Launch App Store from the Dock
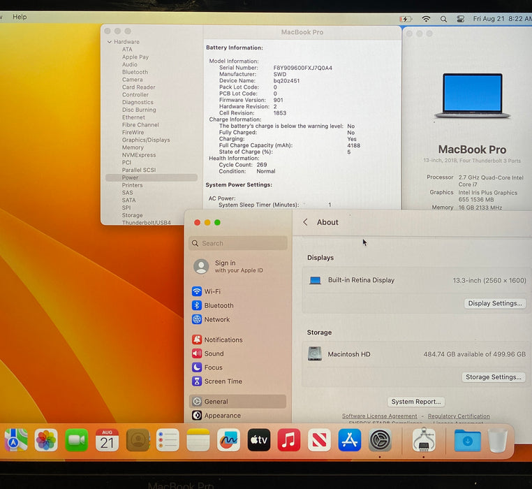532x489 pixels. 350,440
